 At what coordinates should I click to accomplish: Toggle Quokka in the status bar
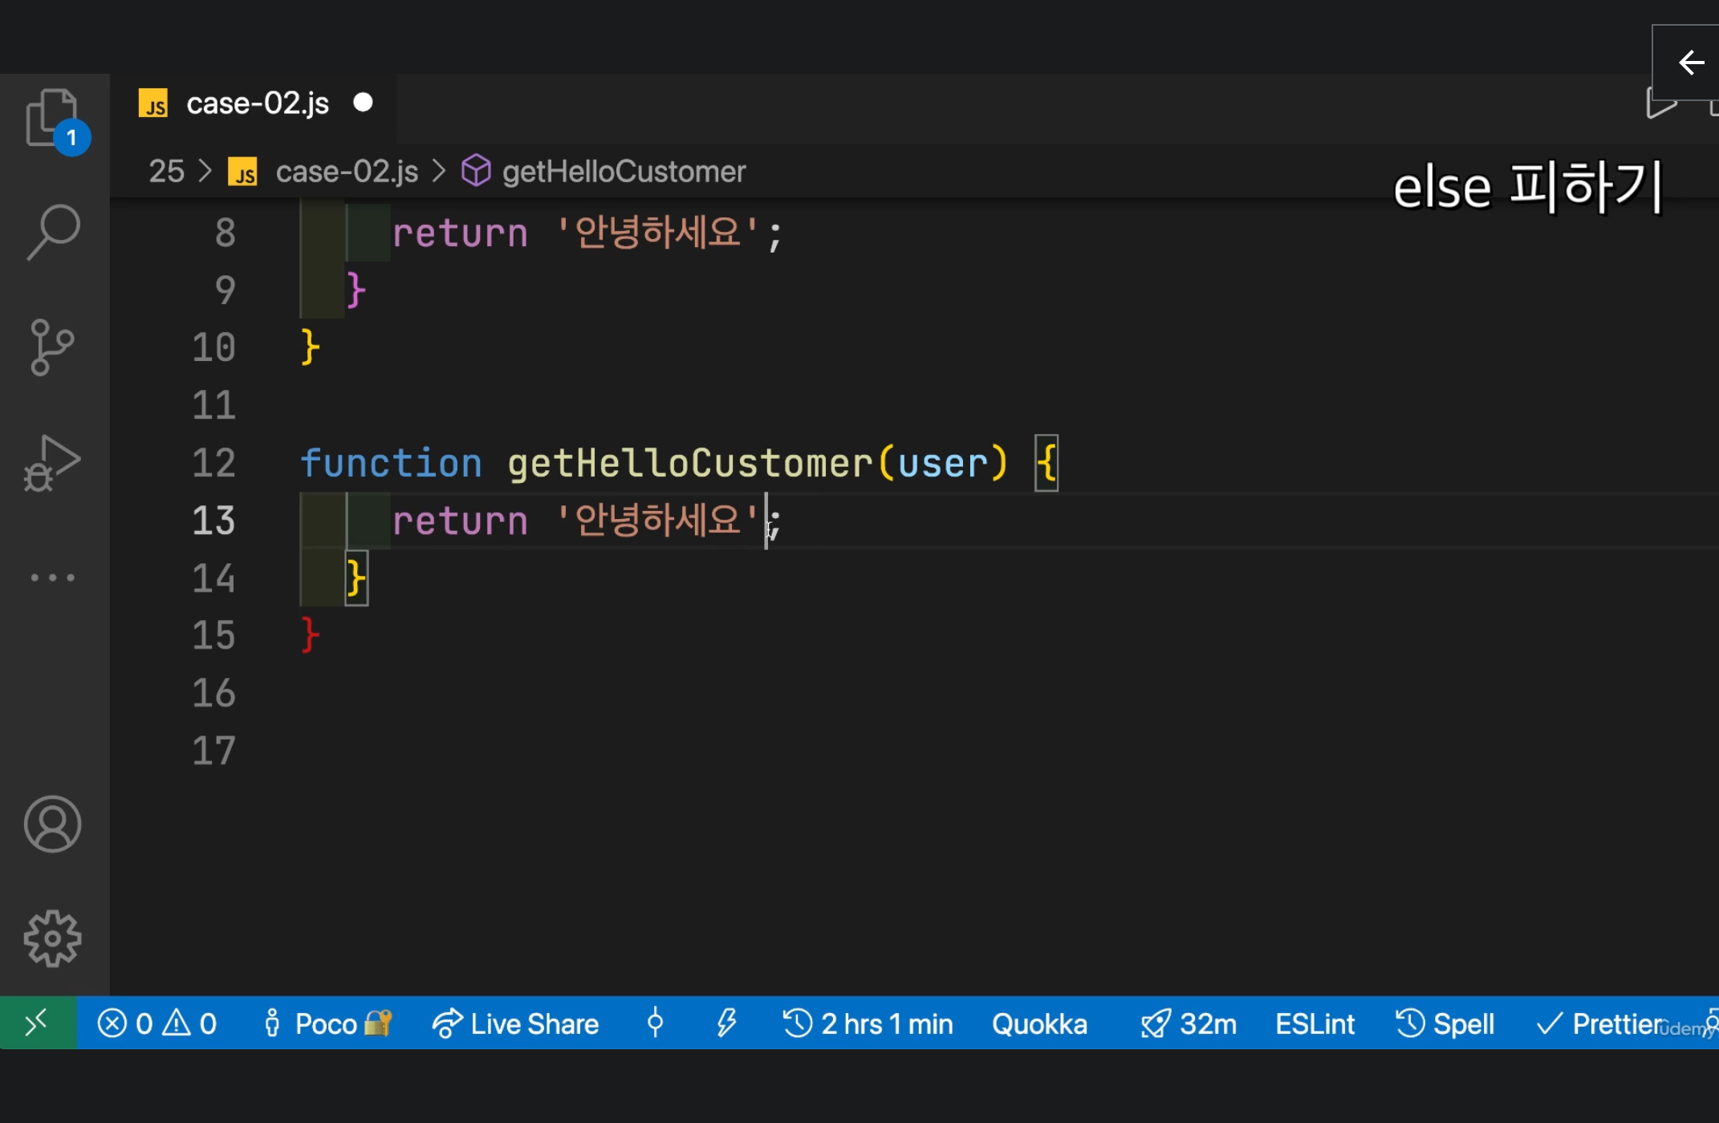click(x=1039, y=1024)
